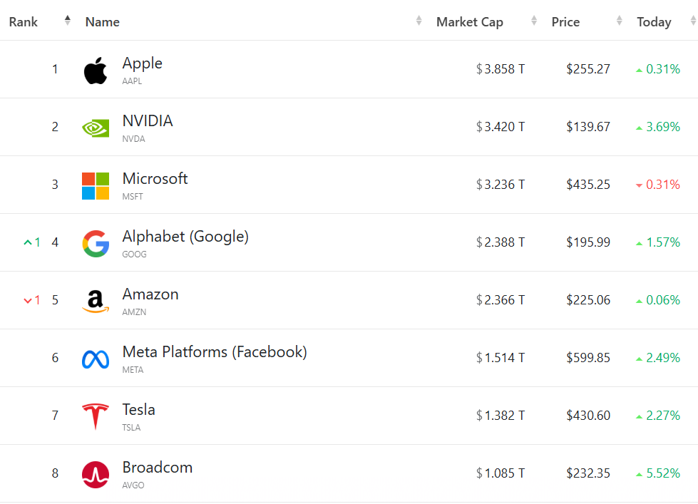Click NVIDIA's 3.69% daily change
Image resolution: width=698 pixels, height=504 pixels.
pyautogui.click(x=662, y=127)
